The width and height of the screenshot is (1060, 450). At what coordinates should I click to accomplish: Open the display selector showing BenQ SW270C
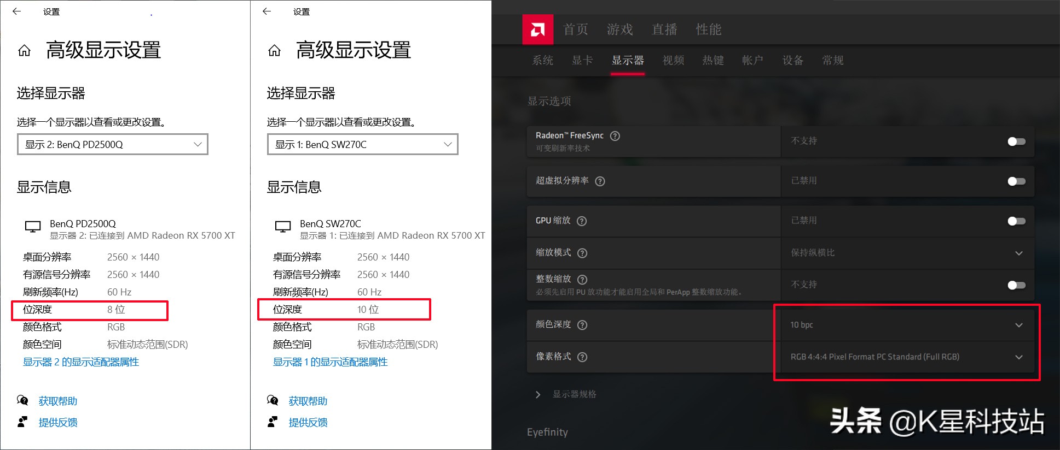tap(363, 144)
